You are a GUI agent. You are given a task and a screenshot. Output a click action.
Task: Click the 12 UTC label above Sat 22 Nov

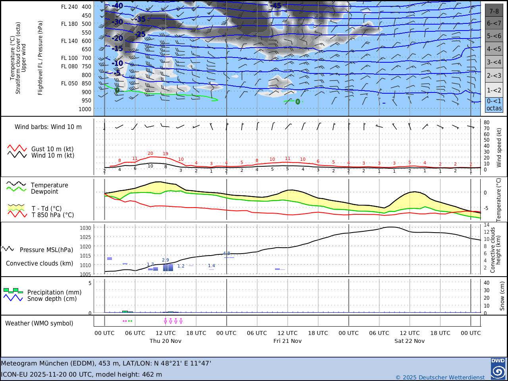click(x=410, y=333)
